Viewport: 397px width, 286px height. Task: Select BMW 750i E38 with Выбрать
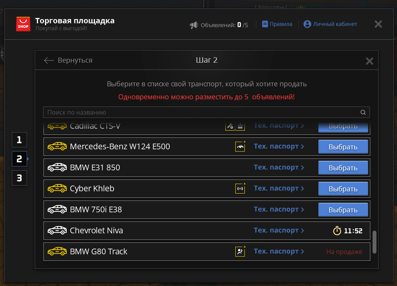click(x=343, y=210)
